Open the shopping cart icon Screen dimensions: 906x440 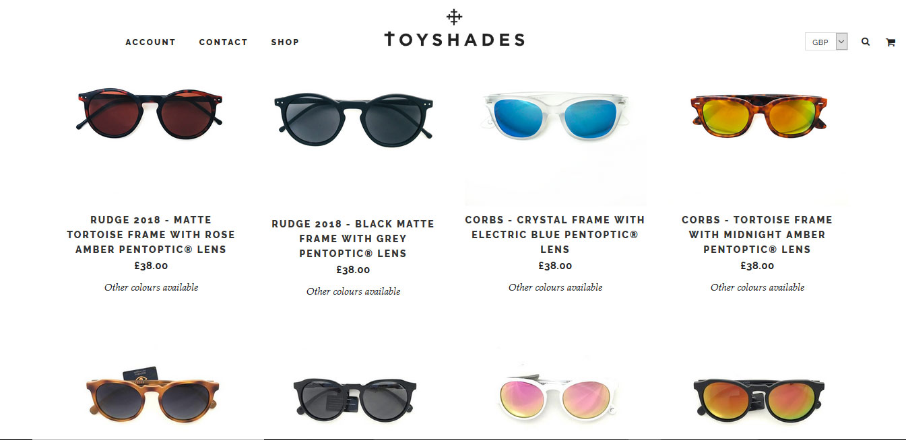pyautogui.click(x=891, y=42)
